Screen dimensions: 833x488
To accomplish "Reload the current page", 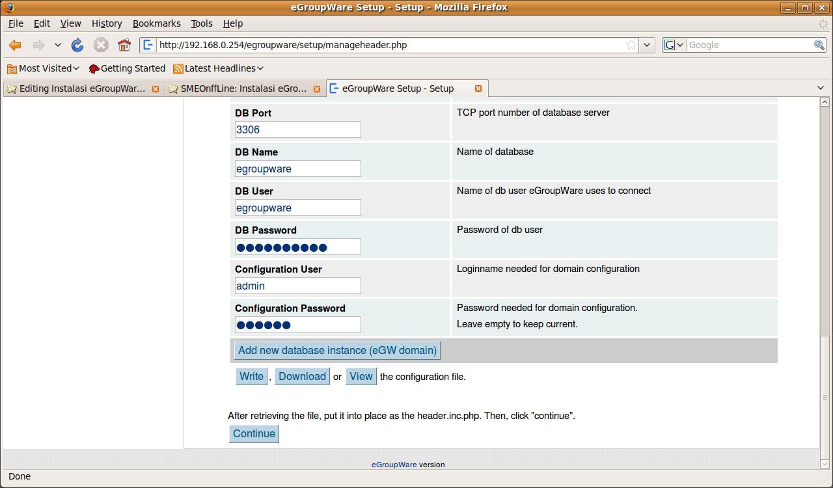I will tap(77, 45).
